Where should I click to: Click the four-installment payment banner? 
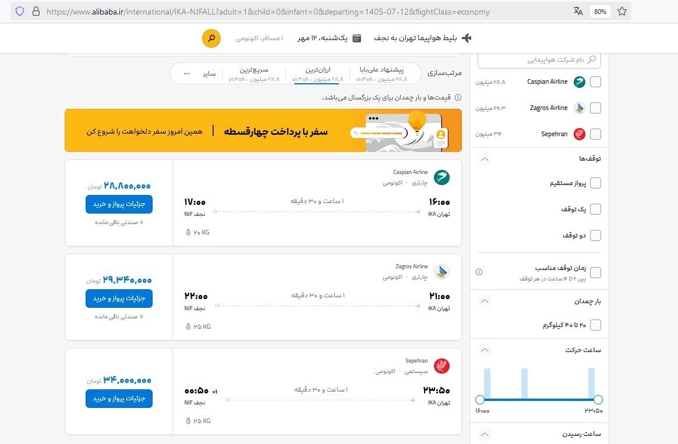click(x=263, y=130)
